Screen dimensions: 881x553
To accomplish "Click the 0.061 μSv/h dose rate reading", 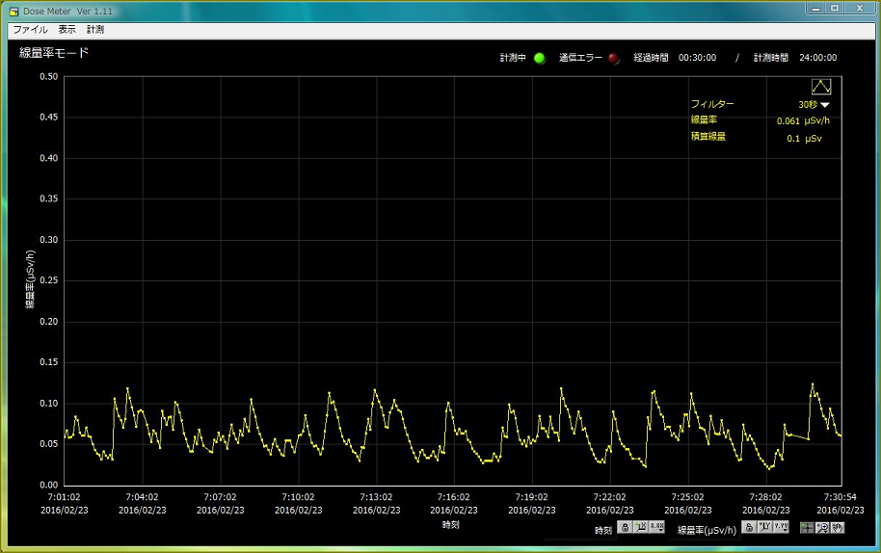I will pyautogui.click(x=802, y=121).
